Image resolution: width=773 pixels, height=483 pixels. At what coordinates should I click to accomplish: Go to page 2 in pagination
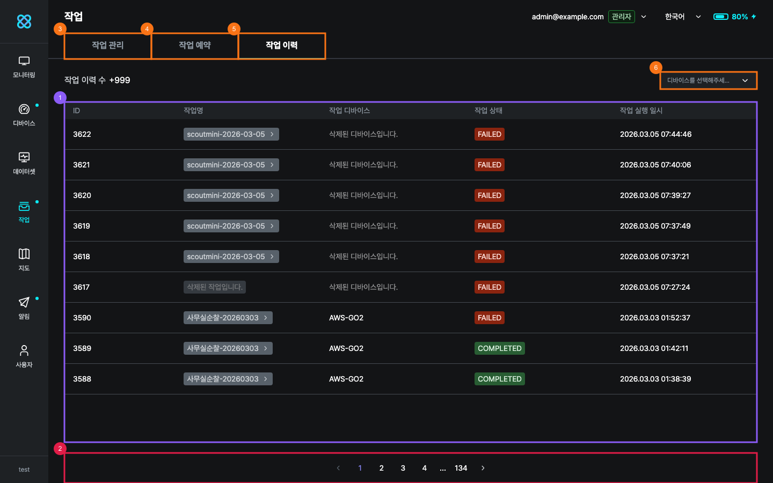click(x=382, y=468)
